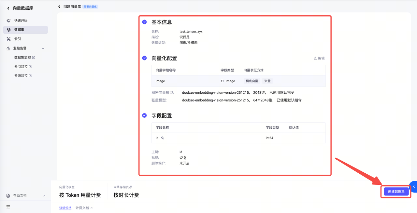Click the search icon next to id
The image size is (417, 213).
click(162, 138)
